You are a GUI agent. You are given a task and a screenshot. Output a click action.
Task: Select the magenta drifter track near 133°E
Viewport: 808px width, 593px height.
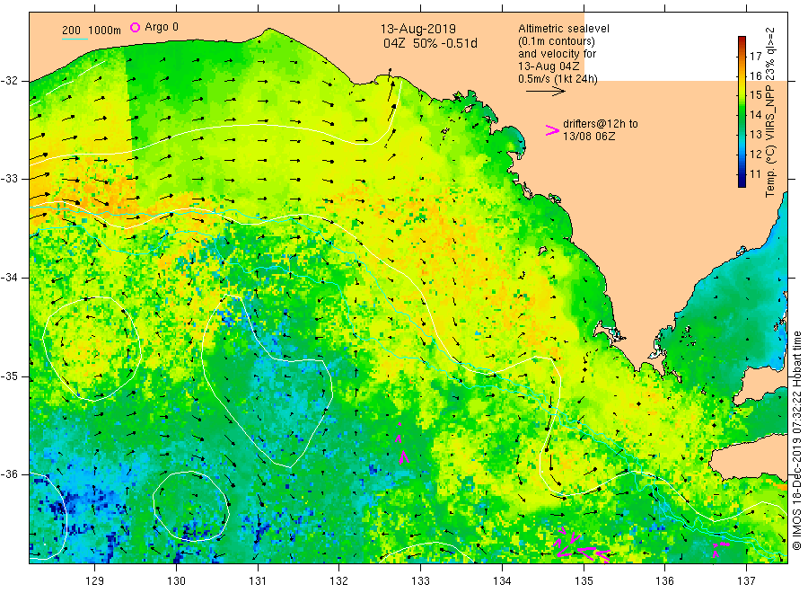(402, 444)
